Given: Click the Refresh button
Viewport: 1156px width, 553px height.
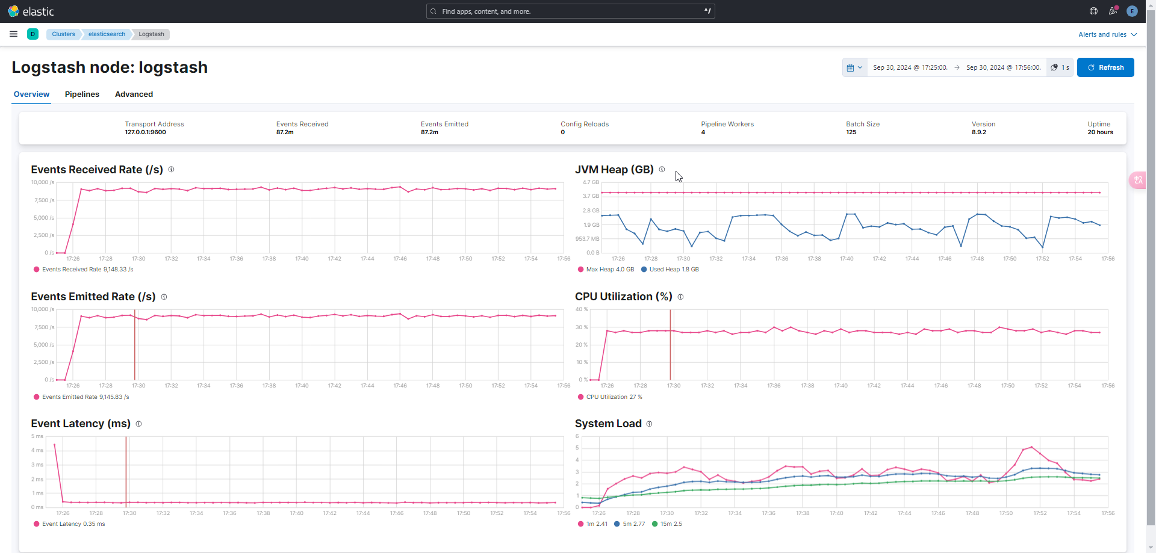Looking at the screenshot, I should (x=1105, y=67).
